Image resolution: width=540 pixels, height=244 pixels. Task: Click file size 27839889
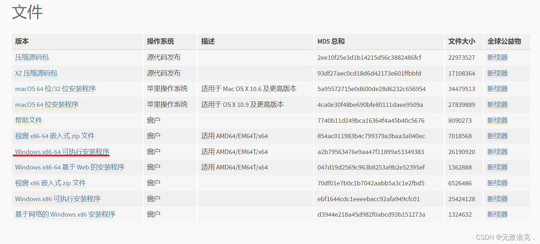click(x=462, y=105)
